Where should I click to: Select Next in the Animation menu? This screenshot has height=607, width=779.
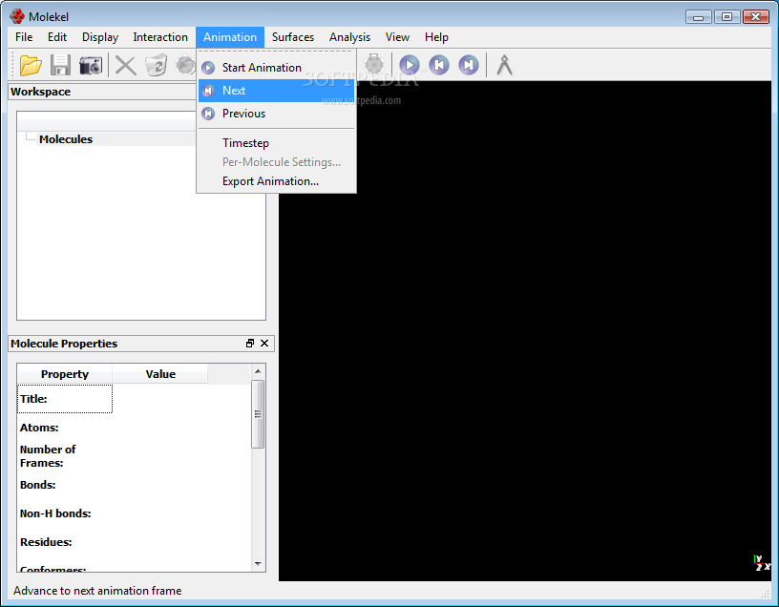coord(276,91)
